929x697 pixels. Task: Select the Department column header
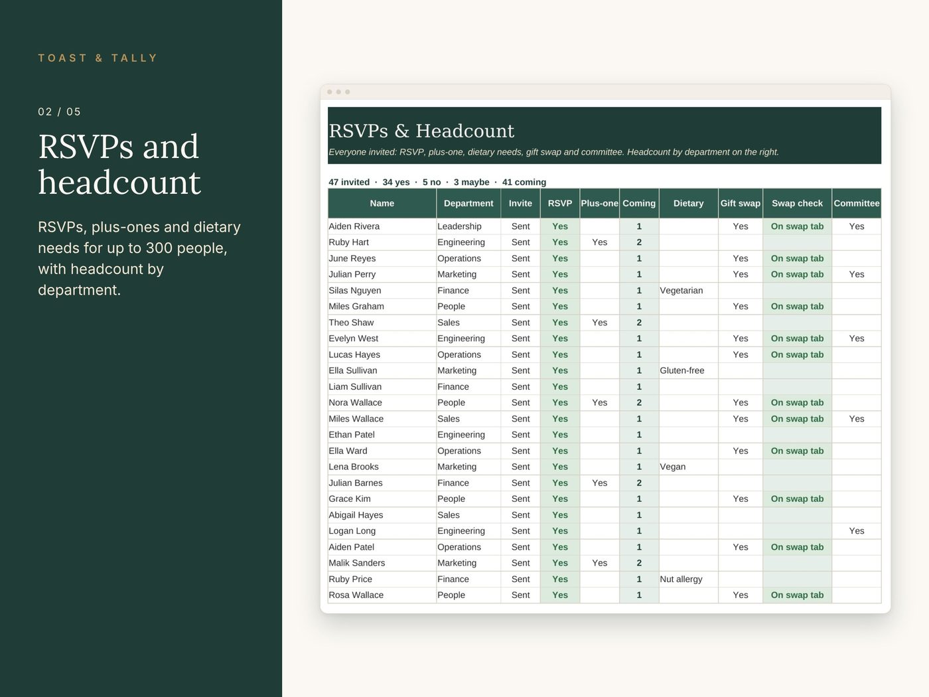[x=468, y=203]
